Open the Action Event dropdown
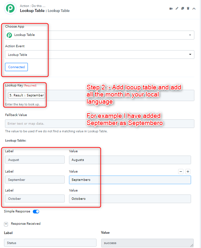Viewport: 201px width, 248px height. click(x=100, y=55)
